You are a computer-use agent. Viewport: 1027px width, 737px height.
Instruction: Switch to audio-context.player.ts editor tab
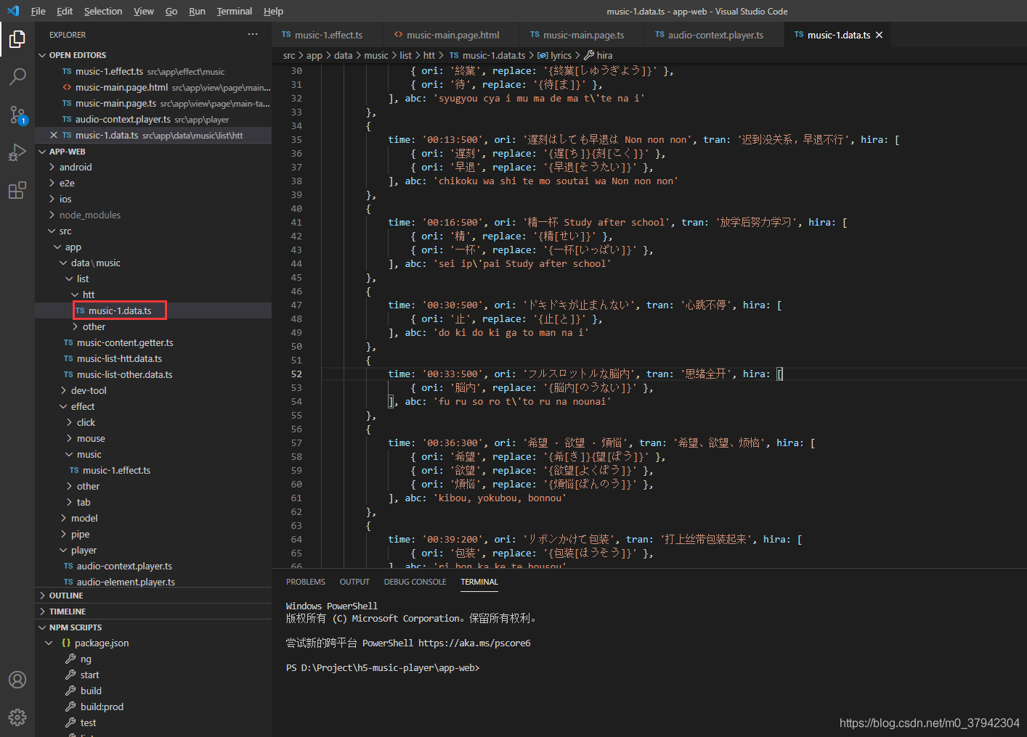coord(715,35)
